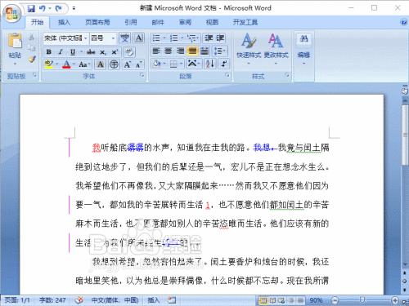Apply italic formatting
The image size is (409, 306).
(61, 51)
